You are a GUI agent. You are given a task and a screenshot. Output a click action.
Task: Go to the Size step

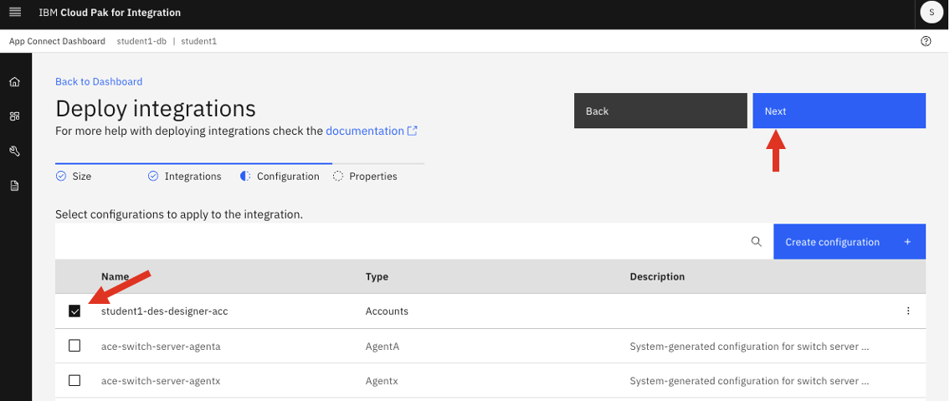point(74,177)
